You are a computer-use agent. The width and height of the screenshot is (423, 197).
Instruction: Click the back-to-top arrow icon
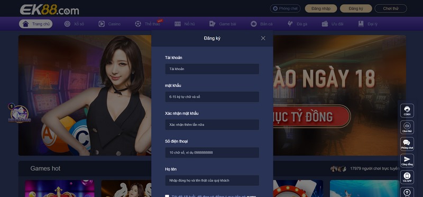pyautogui.click(x=407, y=192)
